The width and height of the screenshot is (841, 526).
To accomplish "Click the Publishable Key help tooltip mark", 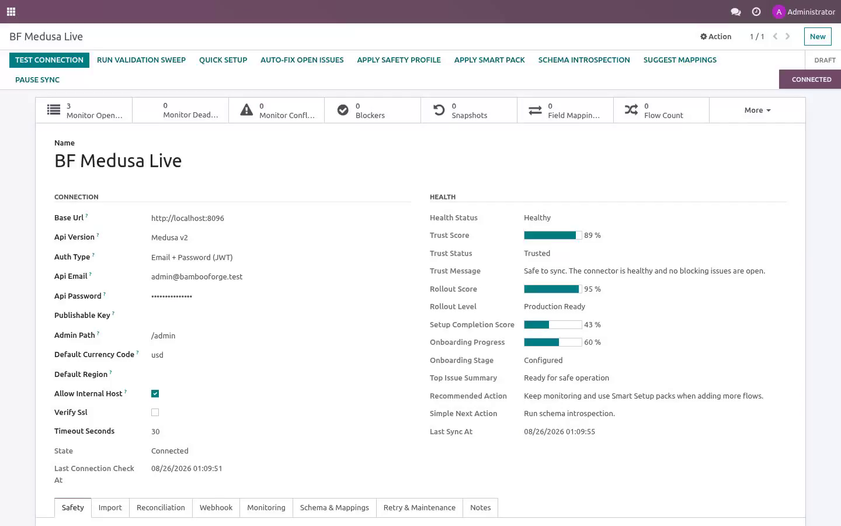I will click(113, 313).
